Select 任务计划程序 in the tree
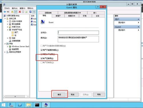Image resolution: width=143 pixels, height=108 pixels. [x=17, y=21]
